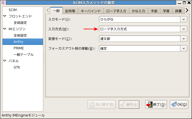Select GTK under パネル

[17, 67]
